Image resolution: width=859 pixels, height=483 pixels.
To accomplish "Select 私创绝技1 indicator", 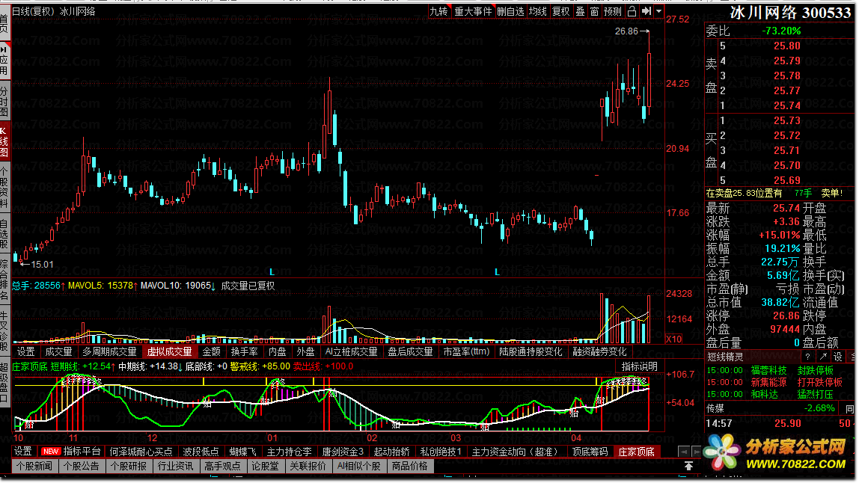I will [x=441, y=452].
